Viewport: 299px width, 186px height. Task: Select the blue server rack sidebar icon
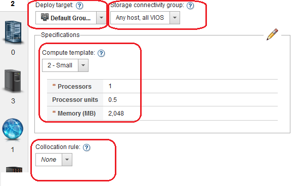pyautogui.click(x=13, y=32)
